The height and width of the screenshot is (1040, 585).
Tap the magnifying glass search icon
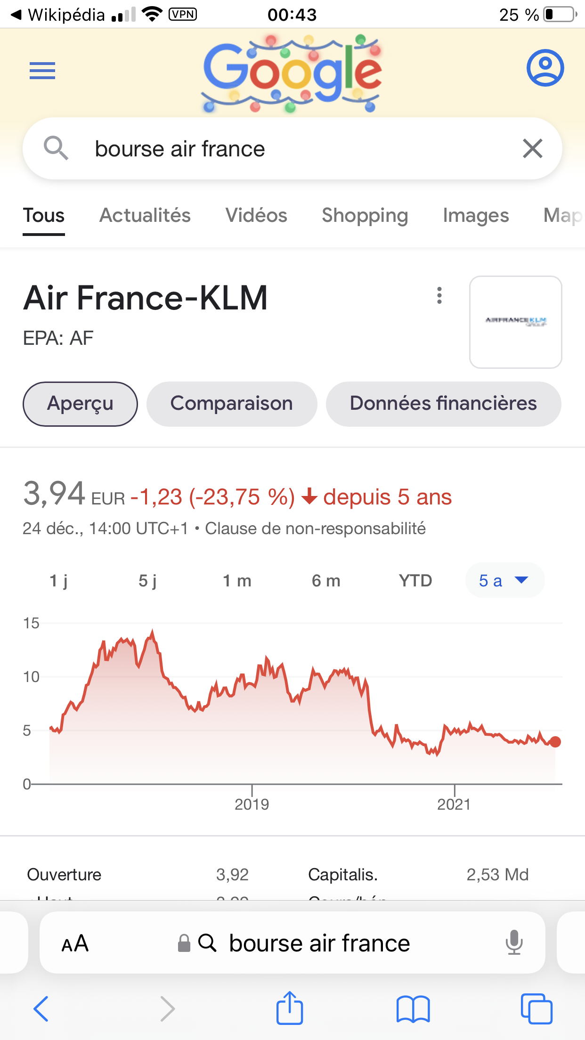click(56, 148)
